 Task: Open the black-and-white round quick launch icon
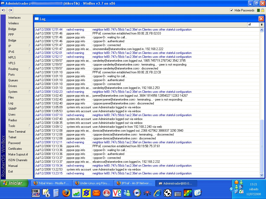168,193
